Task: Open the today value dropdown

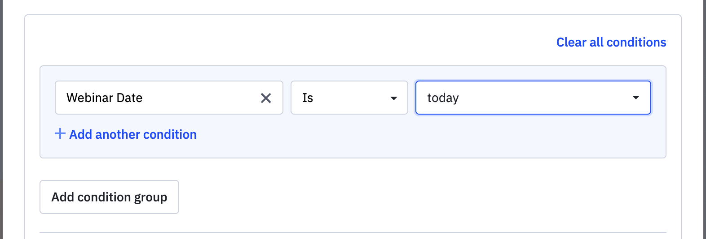Action: 533,98
